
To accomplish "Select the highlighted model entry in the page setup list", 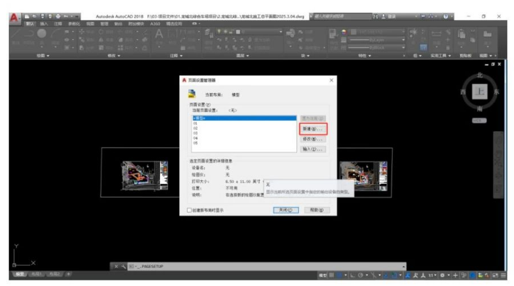I will pos(244,118).
